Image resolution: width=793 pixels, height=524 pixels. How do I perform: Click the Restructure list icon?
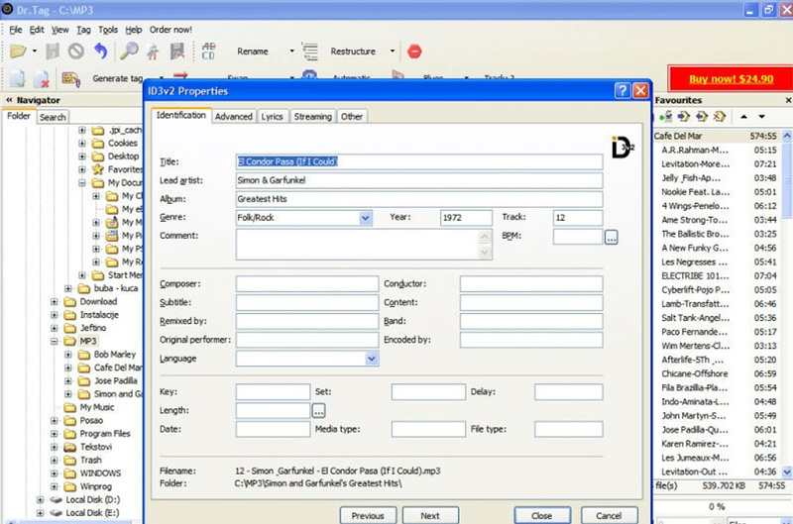coord(310,52)
